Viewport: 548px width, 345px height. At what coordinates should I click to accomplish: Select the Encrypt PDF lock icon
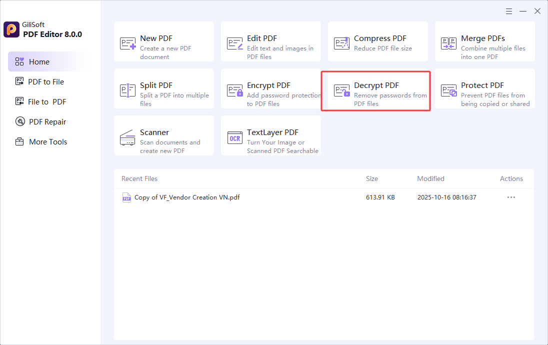(x=235, y=90)
